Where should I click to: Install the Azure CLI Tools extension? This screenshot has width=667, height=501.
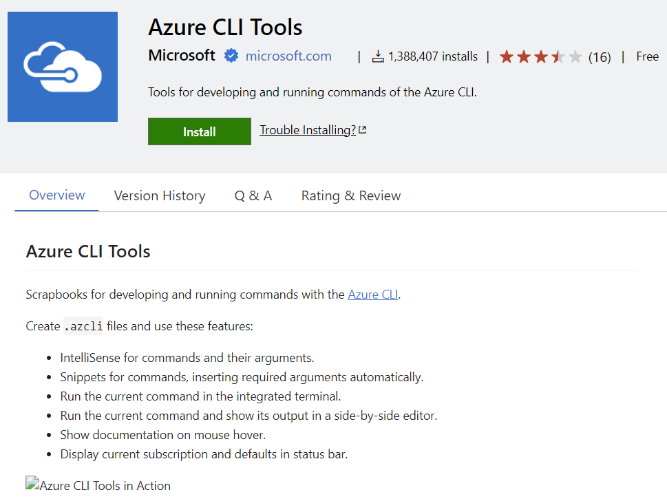[200, 131]
